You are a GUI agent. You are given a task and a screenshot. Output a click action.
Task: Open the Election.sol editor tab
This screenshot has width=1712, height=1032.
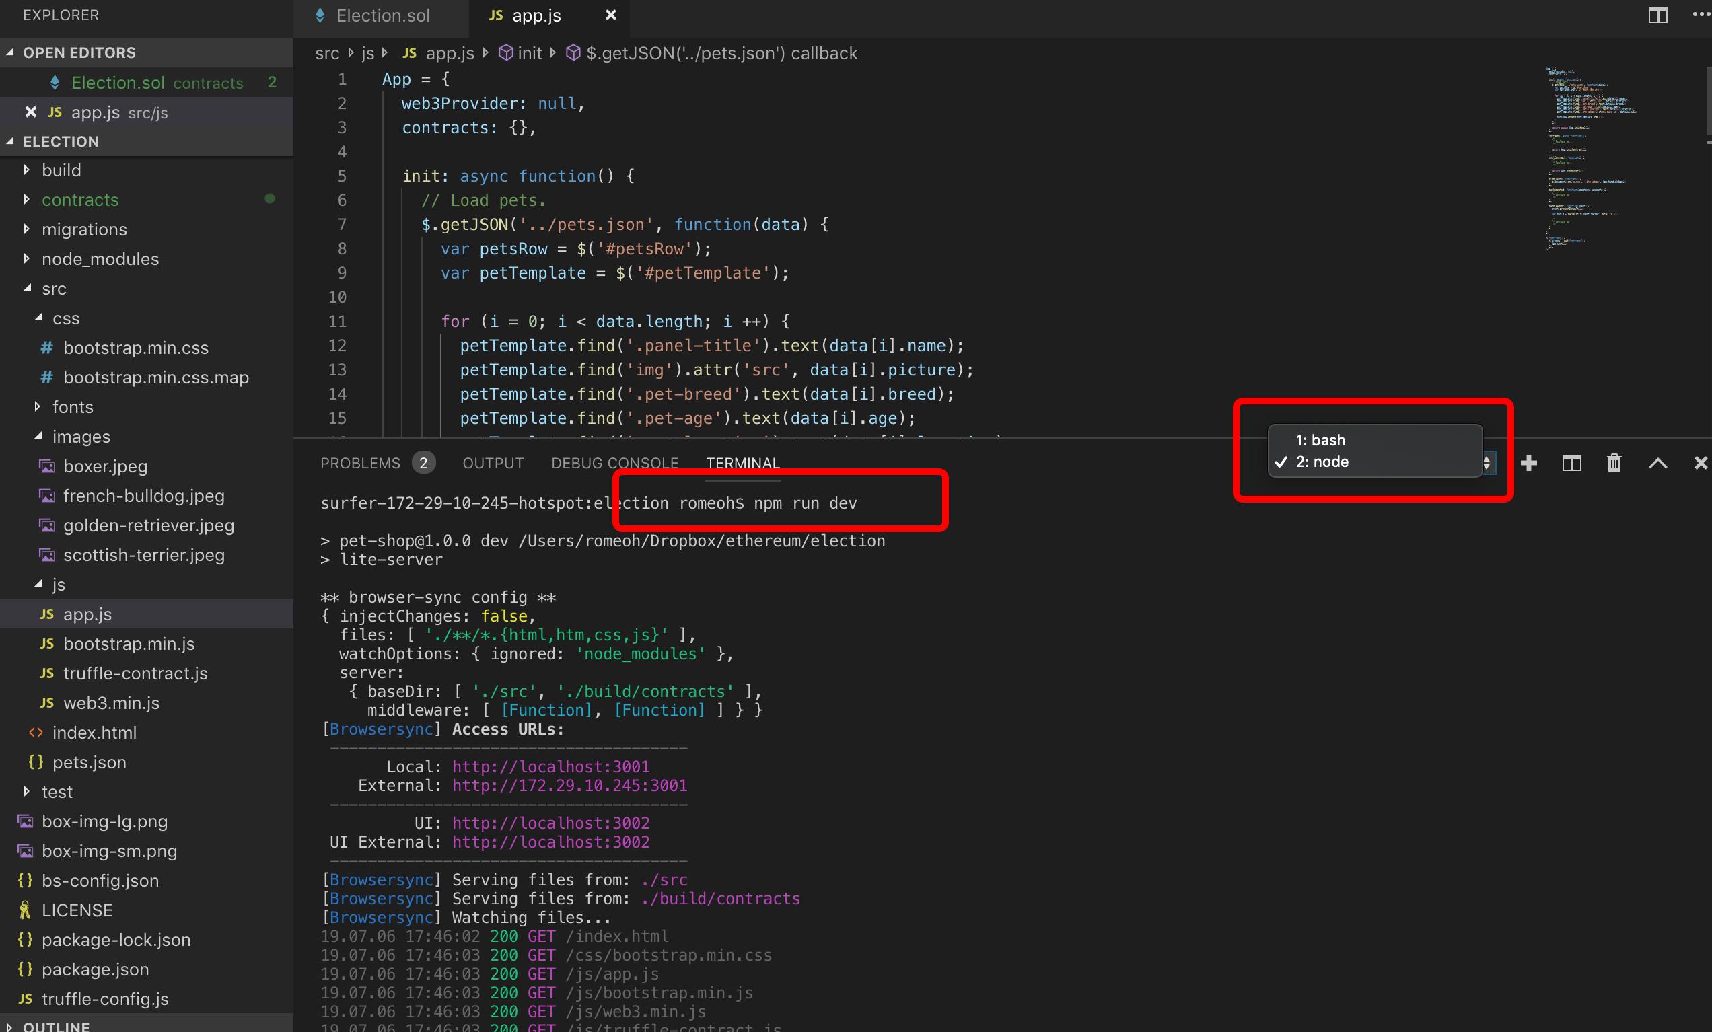click(382, 15)
